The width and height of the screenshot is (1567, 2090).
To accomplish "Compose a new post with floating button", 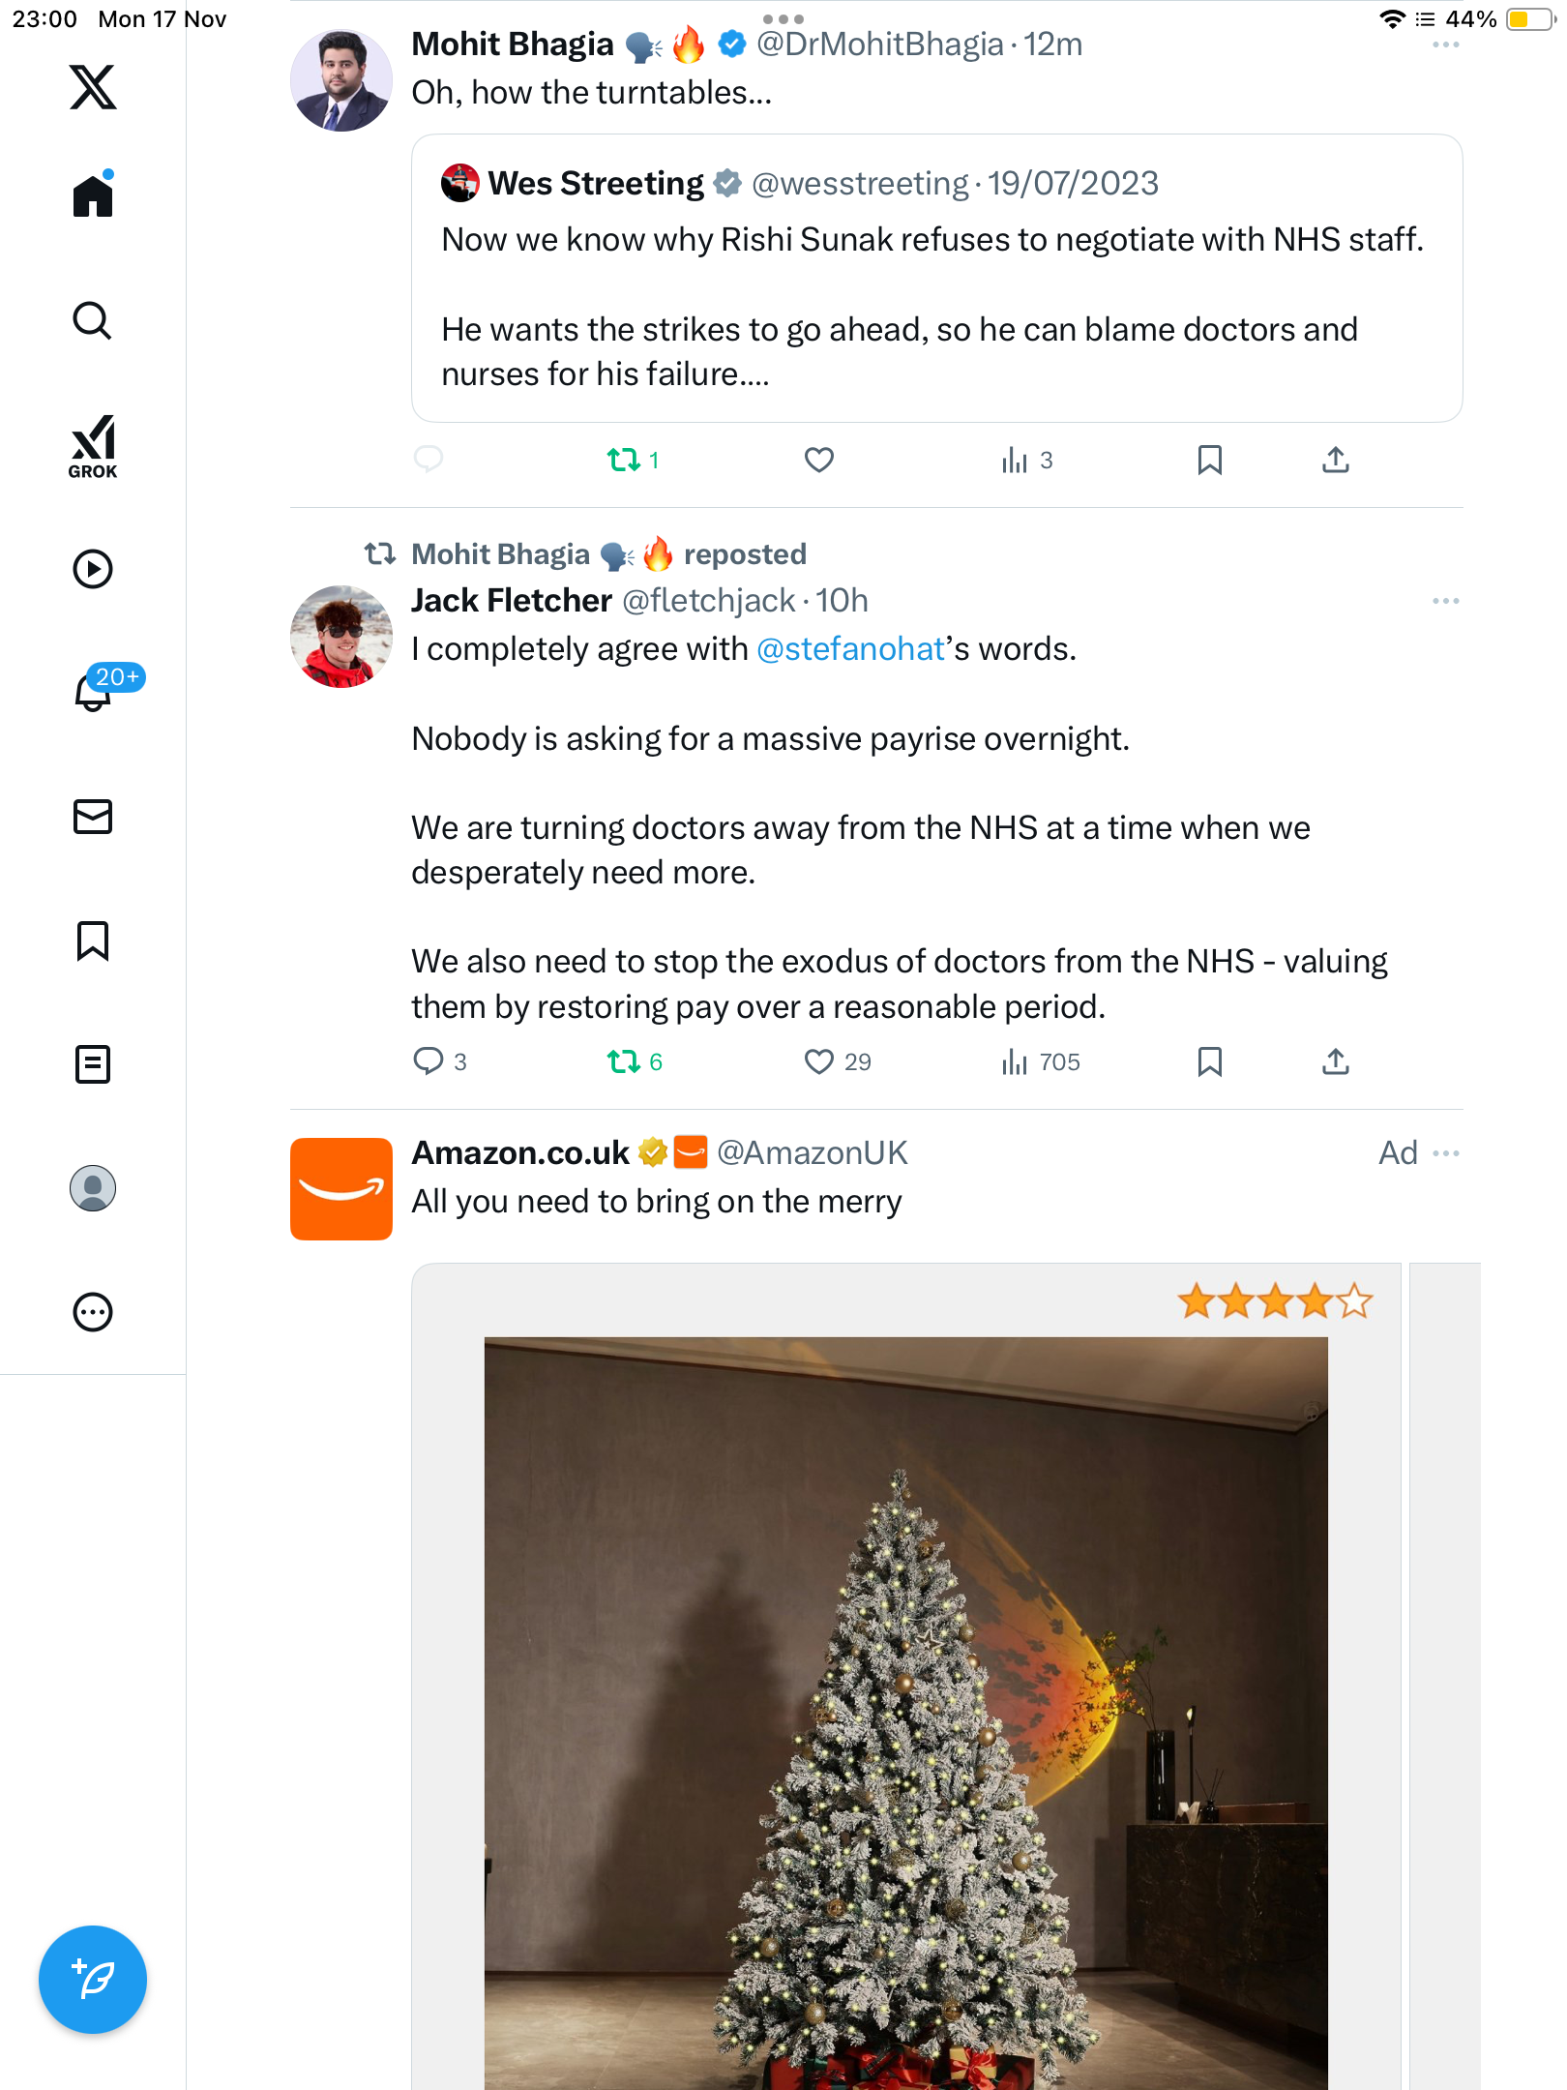I will (x=93, y=1980).
